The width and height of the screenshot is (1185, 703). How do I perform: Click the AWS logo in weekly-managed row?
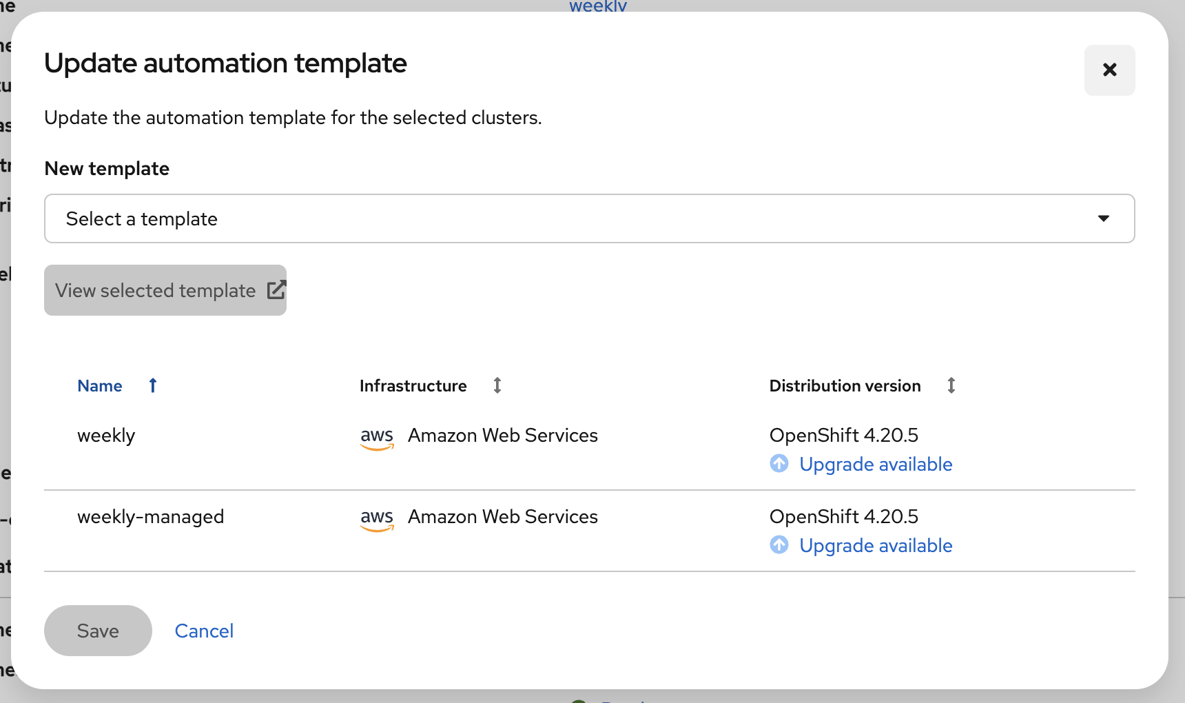pyautogui.click(x=377, y=518)
